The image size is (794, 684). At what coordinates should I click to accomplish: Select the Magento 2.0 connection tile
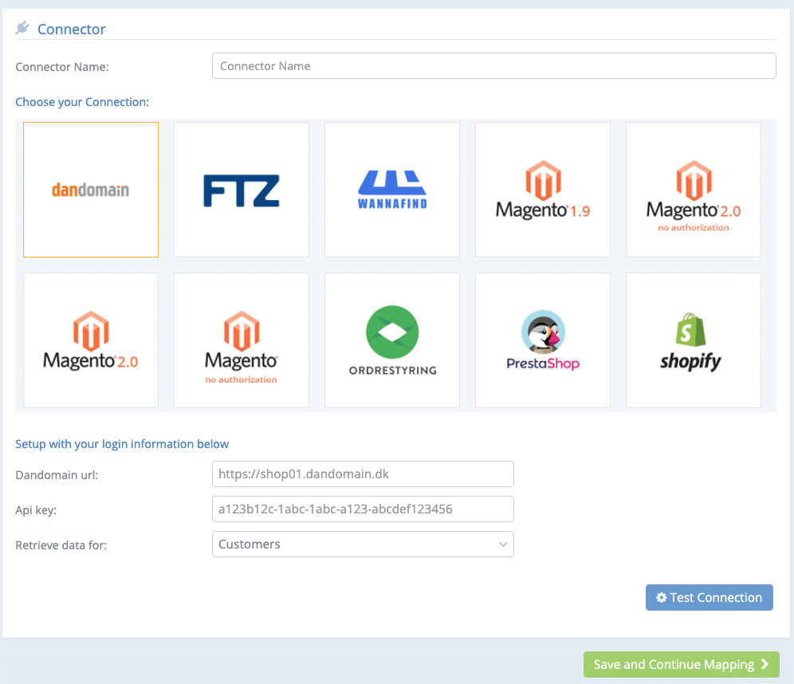click(x=91, y=340)
